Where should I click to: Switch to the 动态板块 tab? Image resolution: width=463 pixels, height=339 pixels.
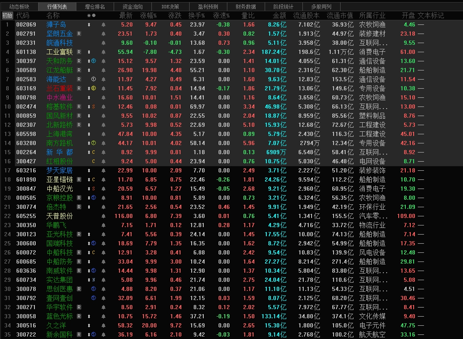(x=19, y=7)
